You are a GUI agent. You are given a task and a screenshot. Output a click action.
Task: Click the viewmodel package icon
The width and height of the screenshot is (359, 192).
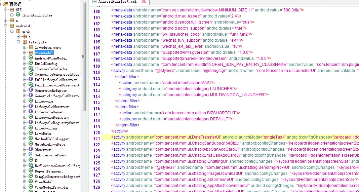click(x=31, y=53)
